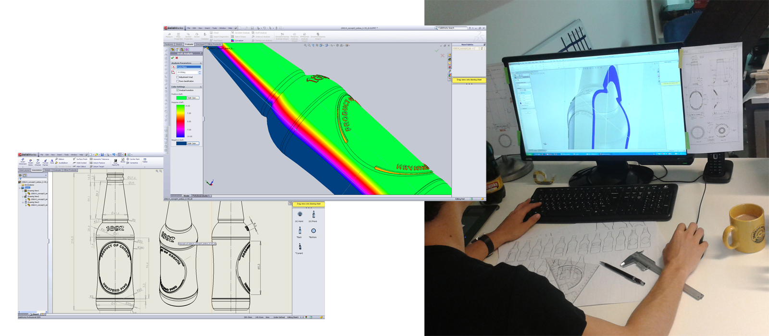The height and width of the screenshot is (336, 769).
Task: Cancel Draft Analysis with red X
Action: point(177,58)
